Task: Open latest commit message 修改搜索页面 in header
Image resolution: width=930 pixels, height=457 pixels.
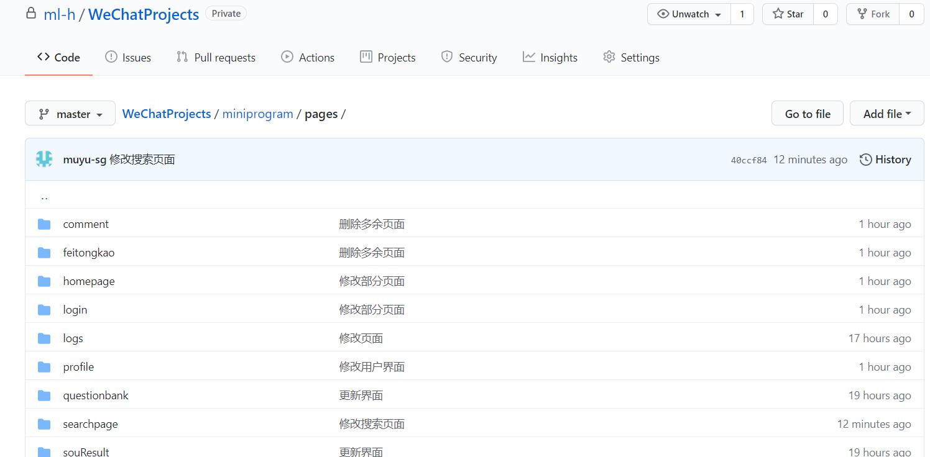Action: coord(142,160)
